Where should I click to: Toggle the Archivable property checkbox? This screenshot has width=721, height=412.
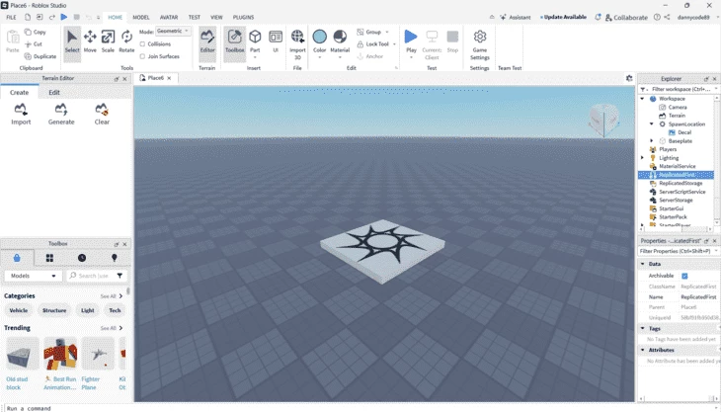(684, 276)
